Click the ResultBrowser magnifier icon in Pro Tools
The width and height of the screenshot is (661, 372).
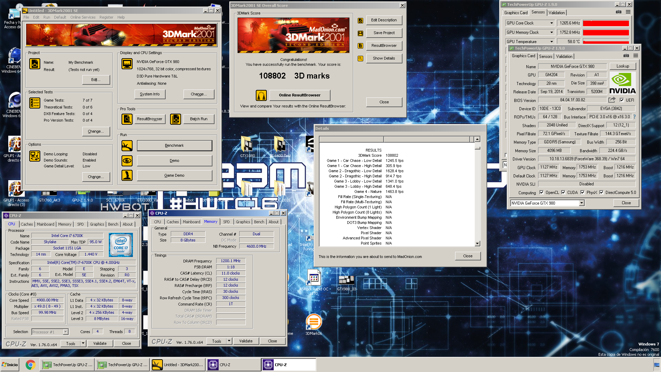click(x=127, y=119)
